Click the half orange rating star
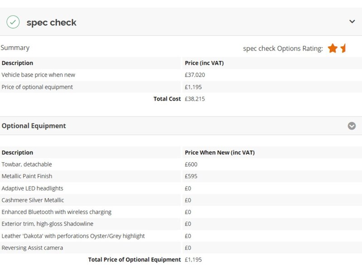362x272 pixels. tap(343, 48)
